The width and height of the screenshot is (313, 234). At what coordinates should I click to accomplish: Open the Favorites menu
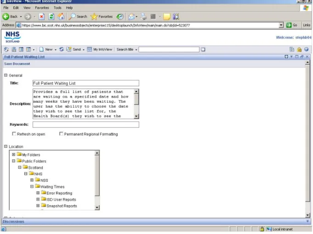click(42, 8)
